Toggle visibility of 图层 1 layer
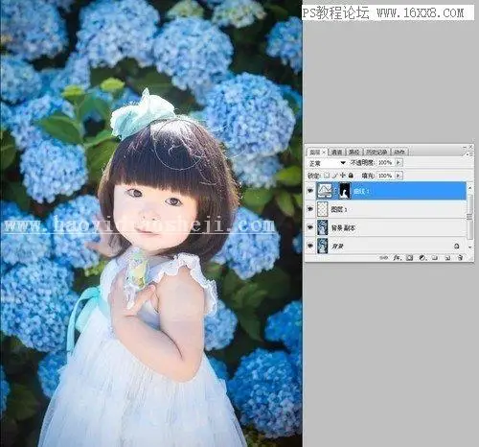 (310, 209)
